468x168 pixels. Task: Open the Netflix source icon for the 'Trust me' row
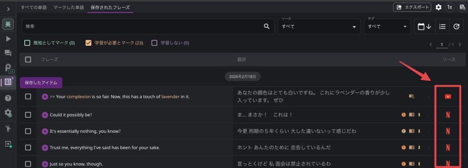[x=448, y=147]
